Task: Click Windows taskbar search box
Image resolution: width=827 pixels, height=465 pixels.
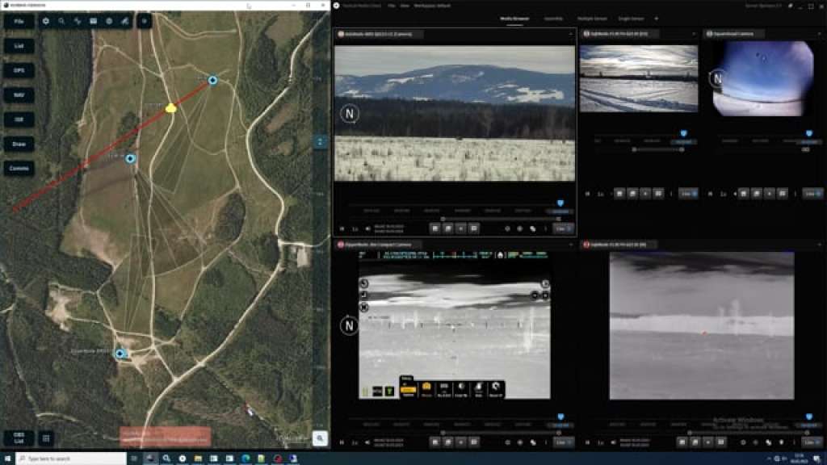Action: (x=77, y=459)
